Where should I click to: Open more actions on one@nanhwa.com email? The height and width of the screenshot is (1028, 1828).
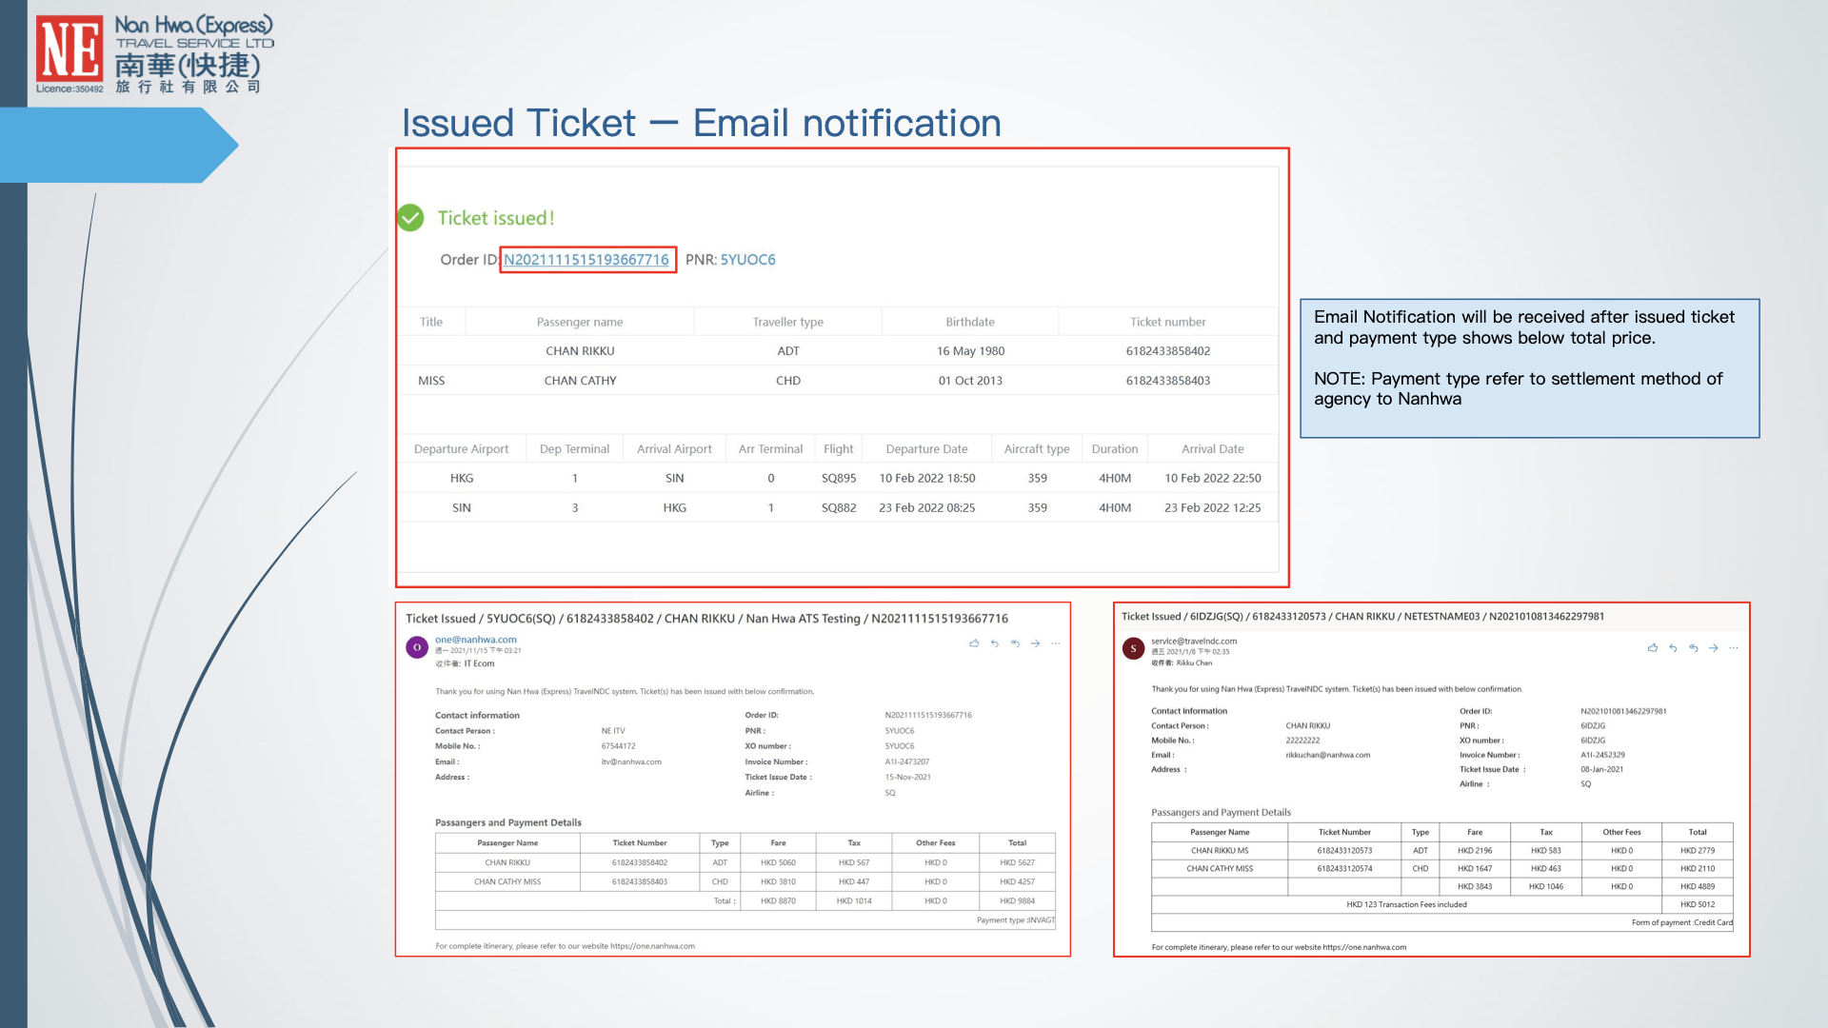[1055, 643]
